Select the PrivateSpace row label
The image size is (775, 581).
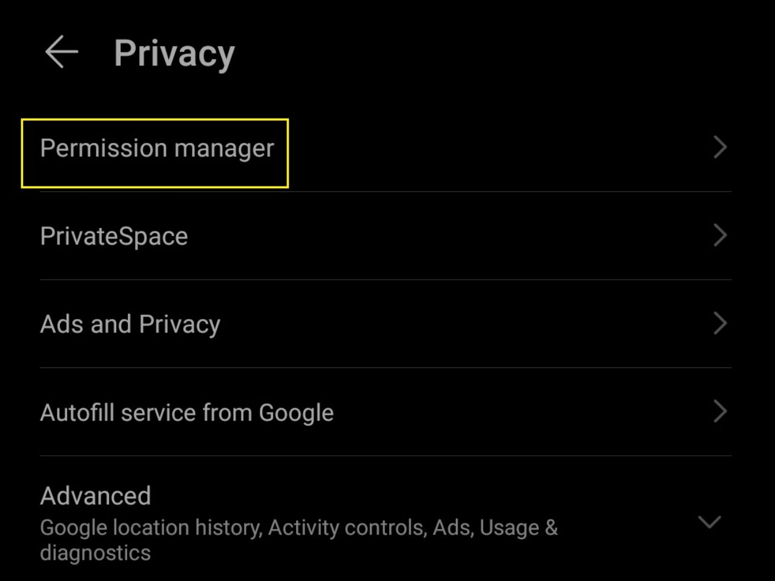[x=114, y=235]
